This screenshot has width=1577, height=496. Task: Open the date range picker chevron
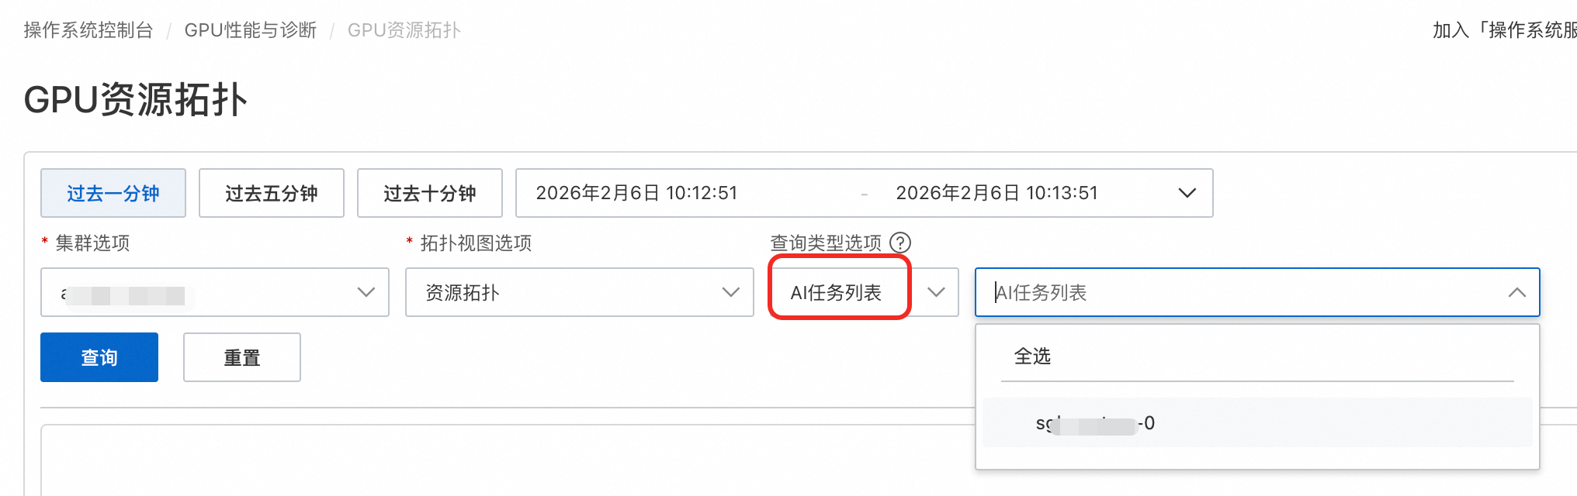pyautogui.click(x=1187, y=193)
